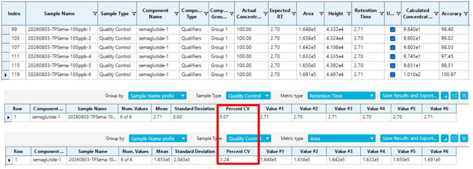This screenshot has width=473, height=169.
Task: Uncheck Used box for TPSema-100ppb-2
Action: coord(392,38)
